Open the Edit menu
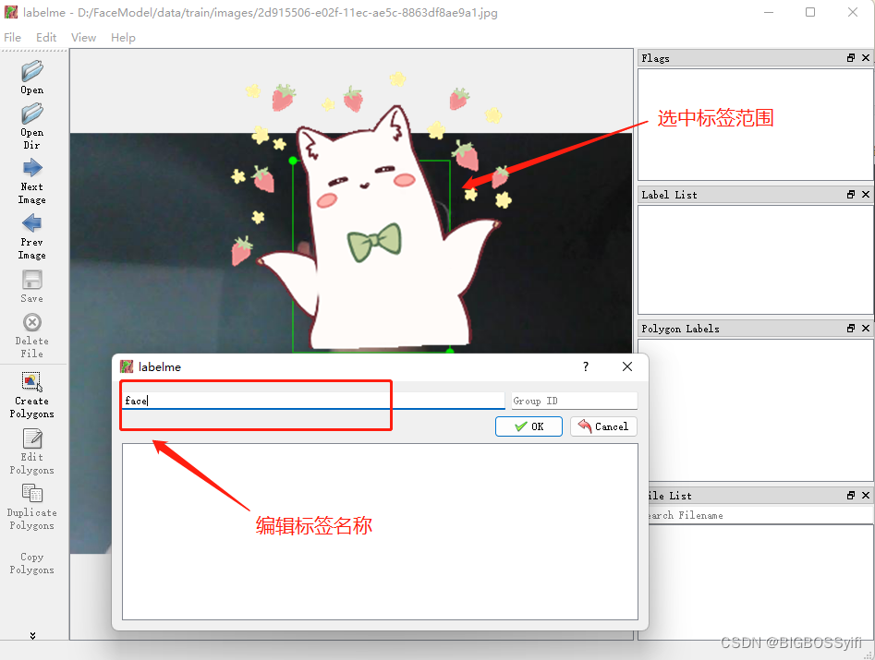This screenshot has width=875, height=660. click(x=46, y=37)
